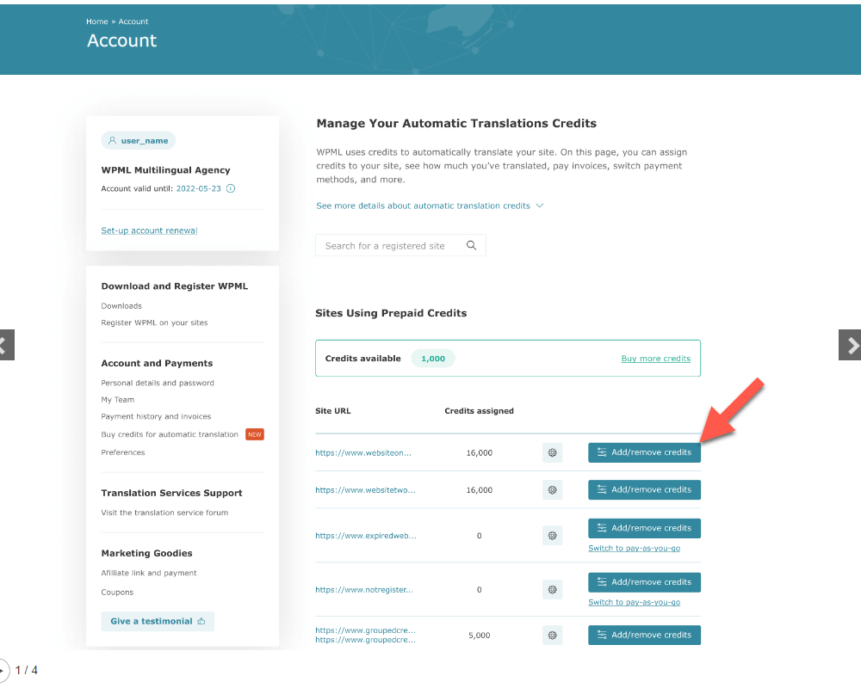Select Personal details and password
Screen dimensions: 861x688
point(158,384)
